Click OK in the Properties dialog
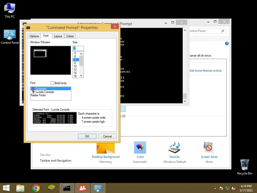The width and height of the screenshot is (257, 193). [x=87, y=136]
